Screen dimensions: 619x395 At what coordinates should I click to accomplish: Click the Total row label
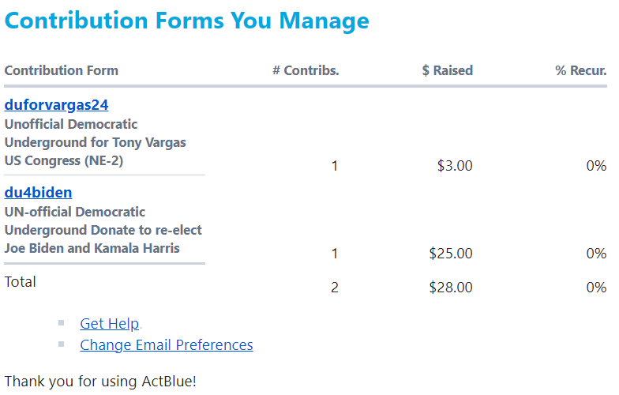[21, 281]
